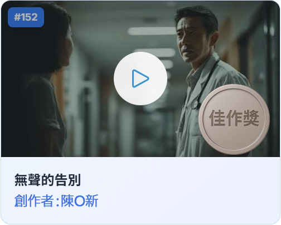Click the 佳 character on the medal
This screenshot has width=281, height=225.
click(217, 118)
